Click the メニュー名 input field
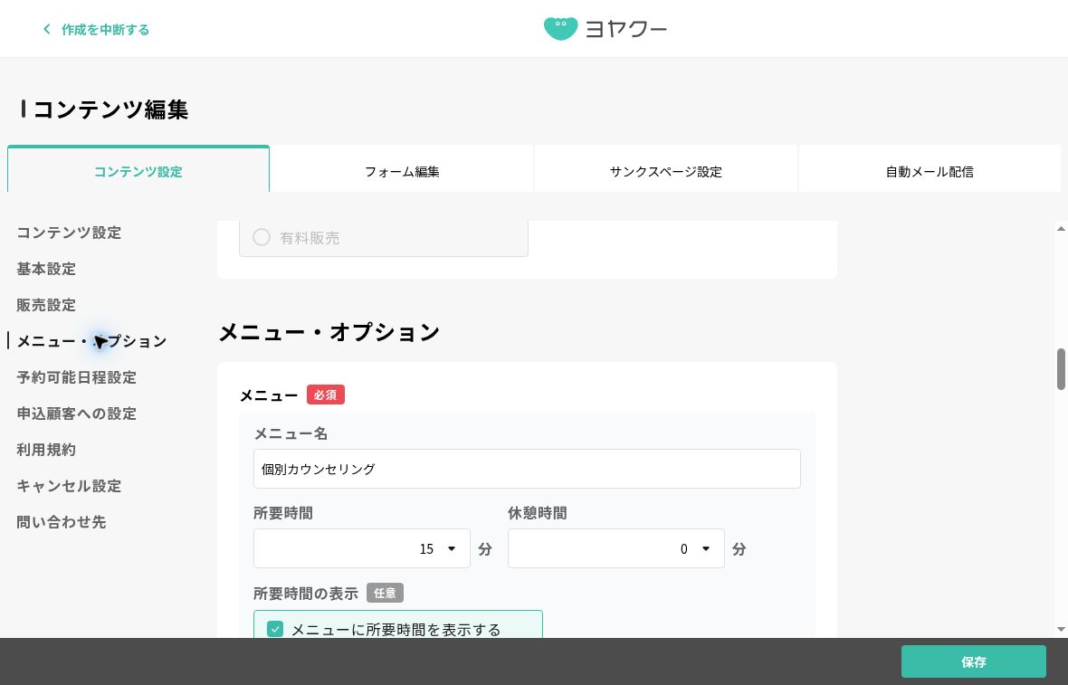Viewport: 1068px width, 685px height. click(x=527, y=469)
